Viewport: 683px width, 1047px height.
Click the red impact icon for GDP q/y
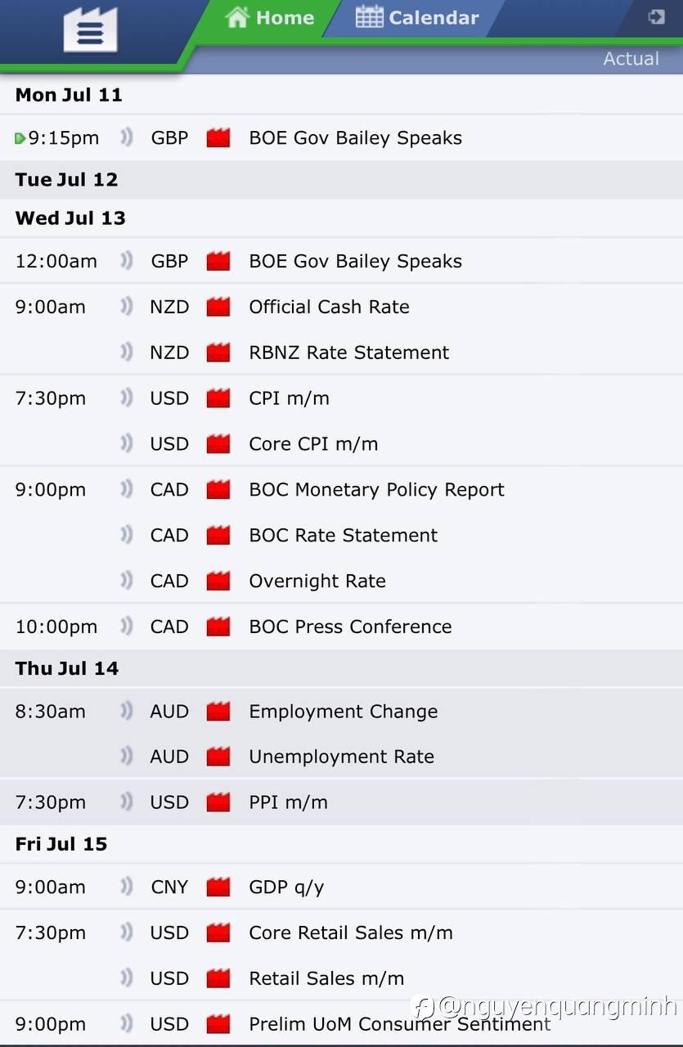click(218, 887)
